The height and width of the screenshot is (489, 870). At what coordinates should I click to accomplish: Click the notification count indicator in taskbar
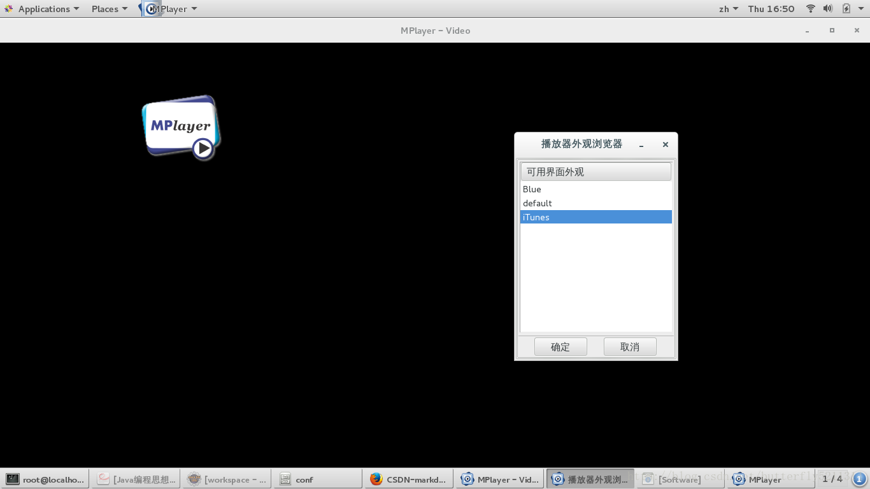point(859,479)
